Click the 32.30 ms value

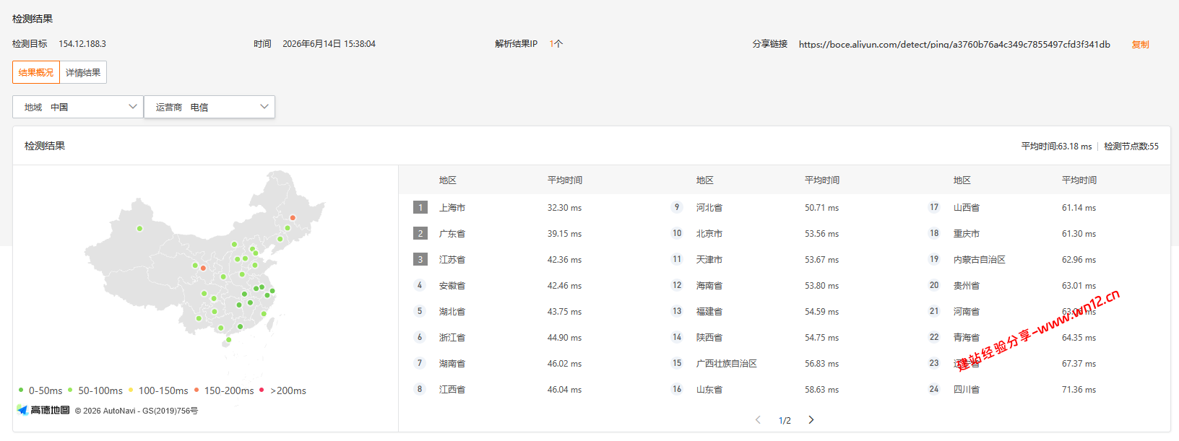coord(564,207)
